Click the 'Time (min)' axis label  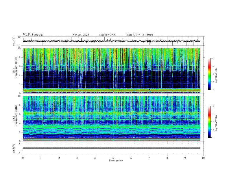pyautogui.click(x=116, y=161)
